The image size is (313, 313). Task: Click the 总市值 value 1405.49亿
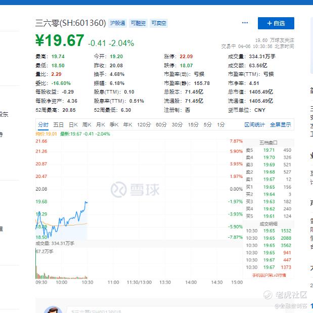[x=261, y=92]
